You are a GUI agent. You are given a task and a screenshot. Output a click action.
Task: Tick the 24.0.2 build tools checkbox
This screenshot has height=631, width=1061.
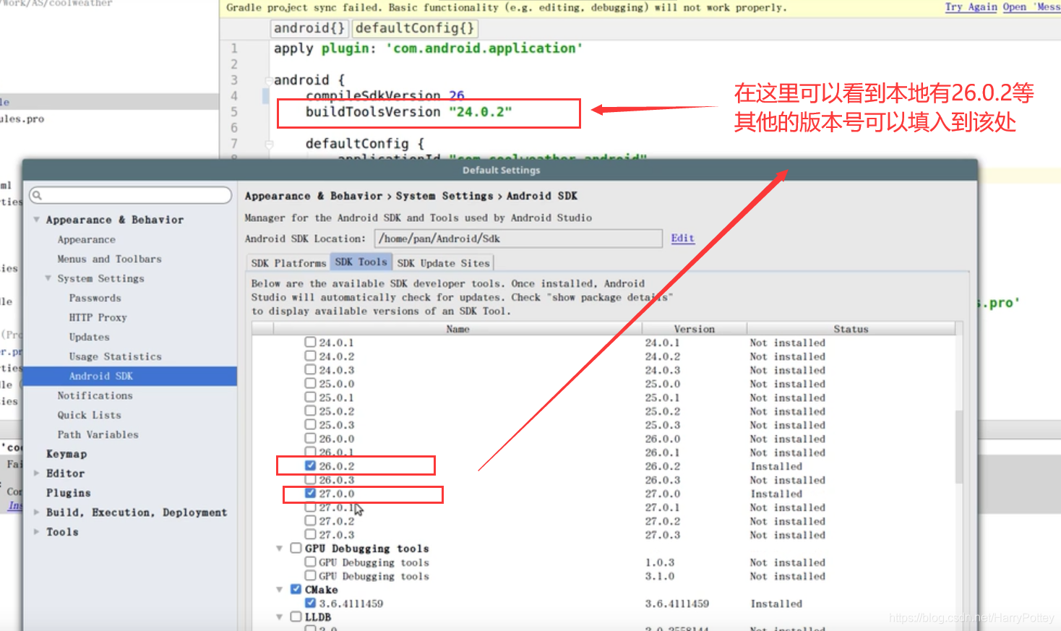coord(310,356)
